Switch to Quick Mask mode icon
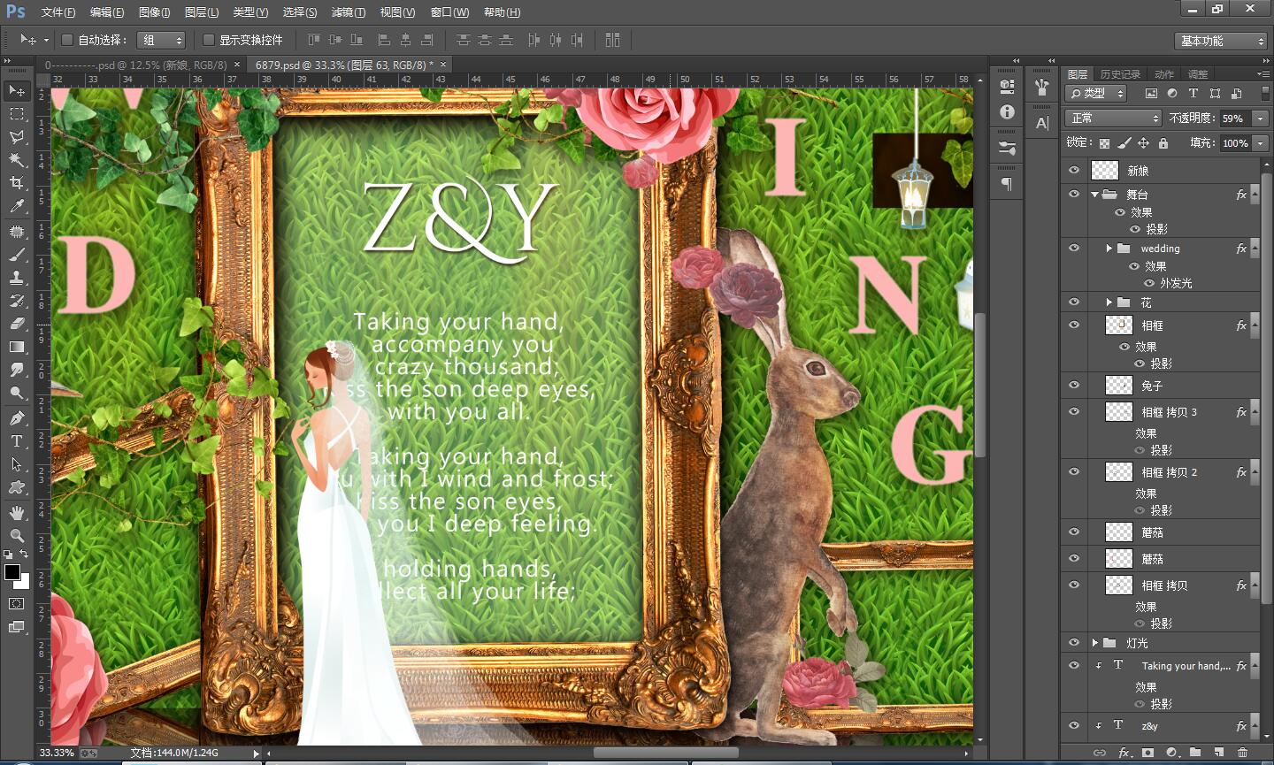The height and width of the screenshot is (765, 1274). [x=17, y=604]
